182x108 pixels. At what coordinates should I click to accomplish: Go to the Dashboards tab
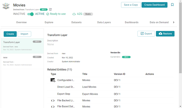pyautogui.click(x=132, y=22)
